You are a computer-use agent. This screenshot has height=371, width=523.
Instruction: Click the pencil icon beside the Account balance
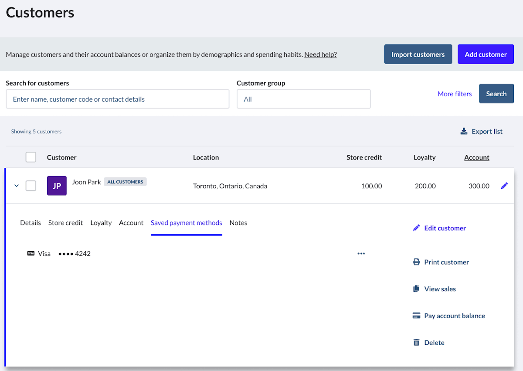click(x=504, y=185)
